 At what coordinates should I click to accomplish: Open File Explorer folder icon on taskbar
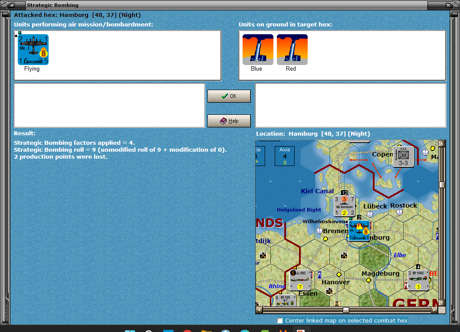pos(207,331)
